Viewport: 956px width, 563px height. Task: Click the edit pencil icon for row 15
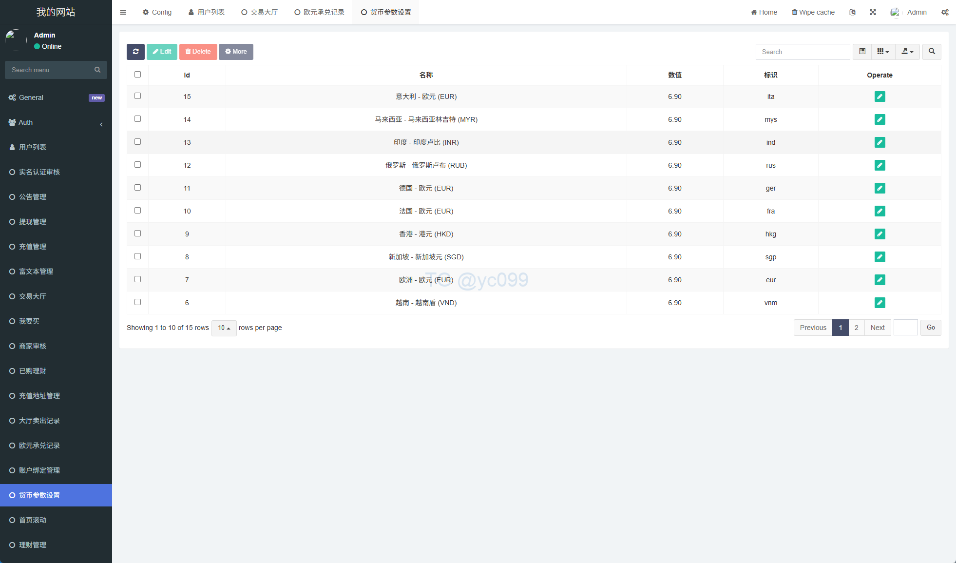(x=880, y=97)
